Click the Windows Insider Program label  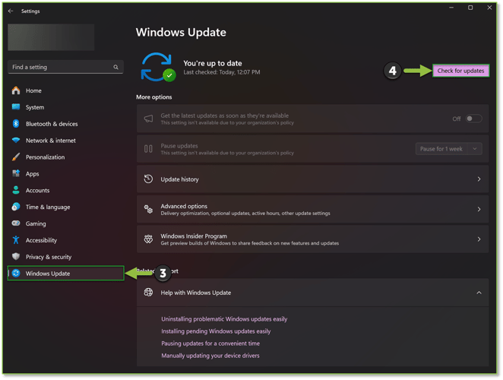[x=194, y=236]
